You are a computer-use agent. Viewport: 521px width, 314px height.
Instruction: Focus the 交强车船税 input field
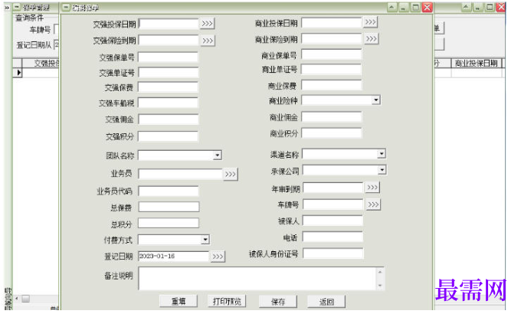[x=168, y=103]
